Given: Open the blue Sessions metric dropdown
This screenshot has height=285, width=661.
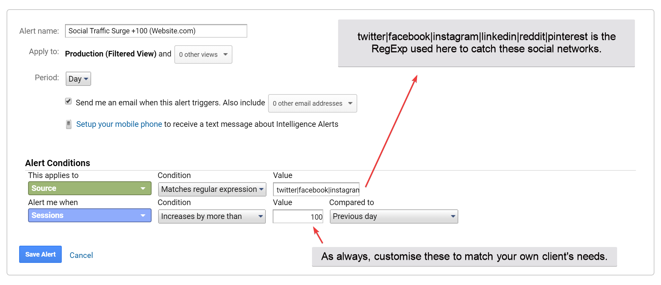Looking at the screenshot, I should point(90,215).
